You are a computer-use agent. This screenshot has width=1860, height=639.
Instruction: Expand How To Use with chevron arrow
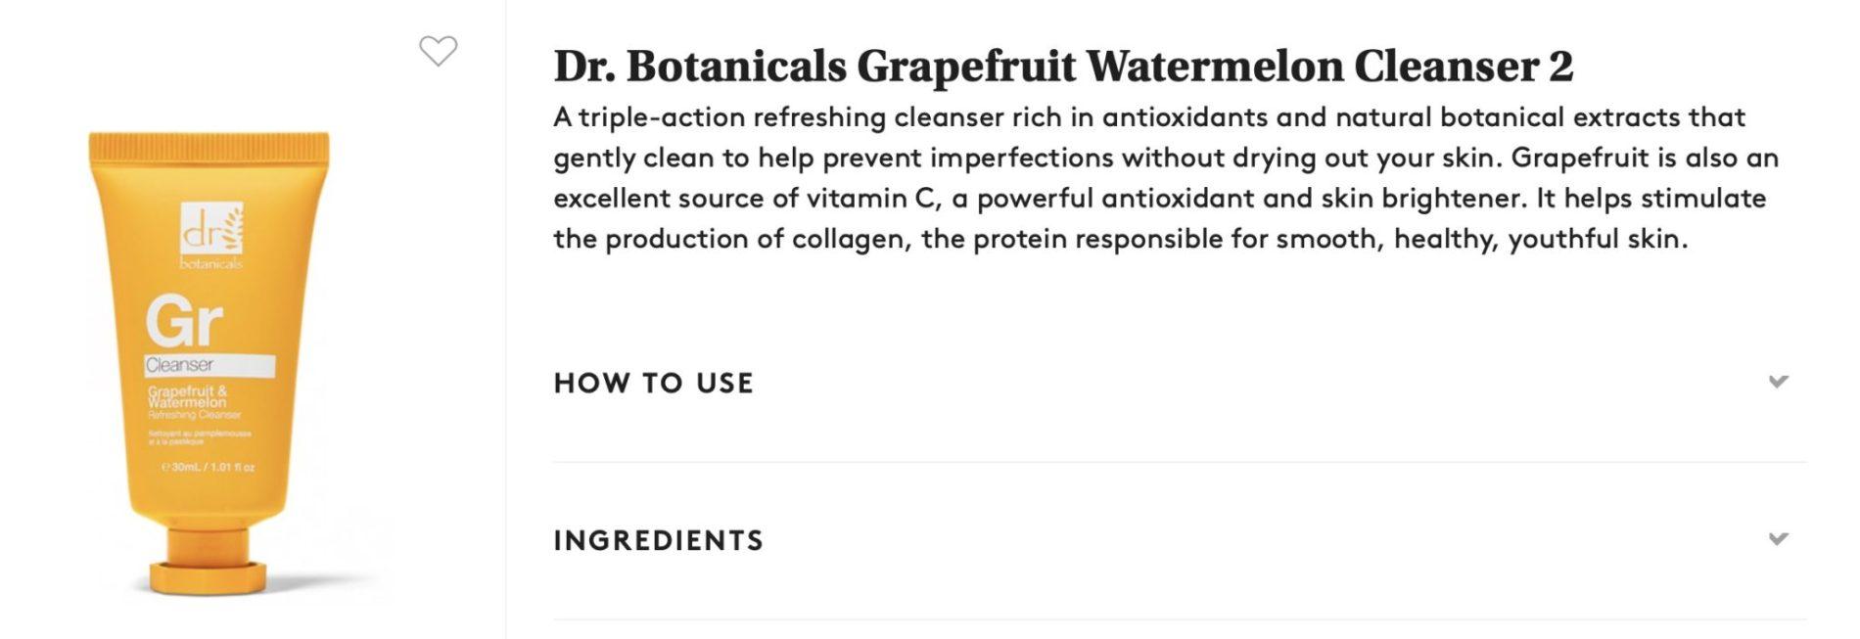(x=1778, y=382)
